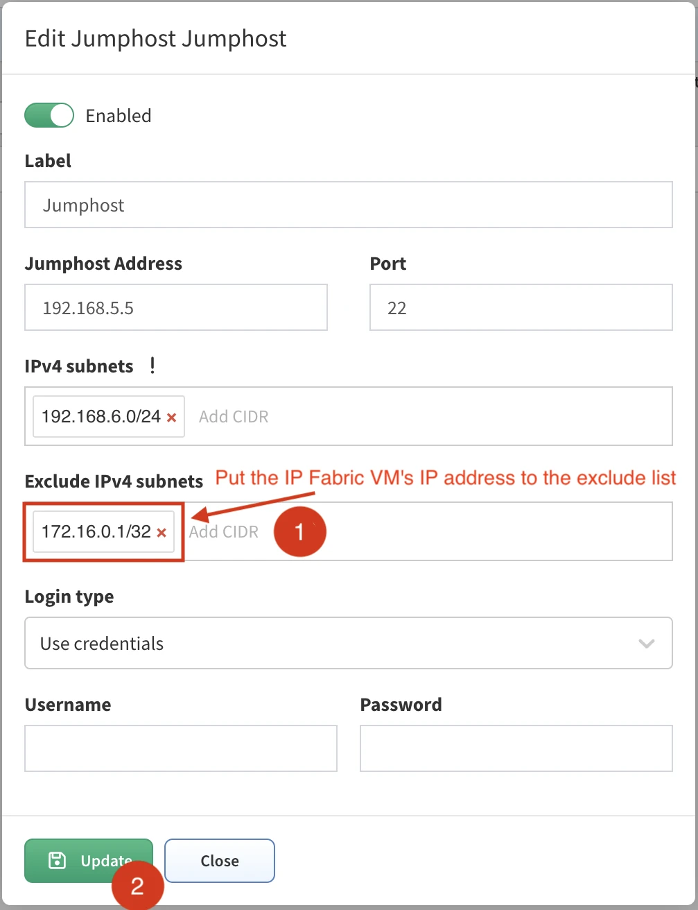Click Add CIDR in IPv4 subnets

click(x=234, y=417)
